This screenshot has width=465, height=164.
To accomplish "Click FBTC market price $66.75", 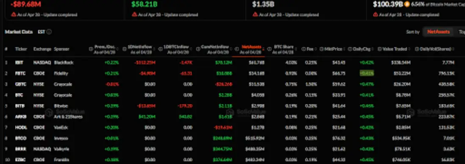I will pos(339,74).
